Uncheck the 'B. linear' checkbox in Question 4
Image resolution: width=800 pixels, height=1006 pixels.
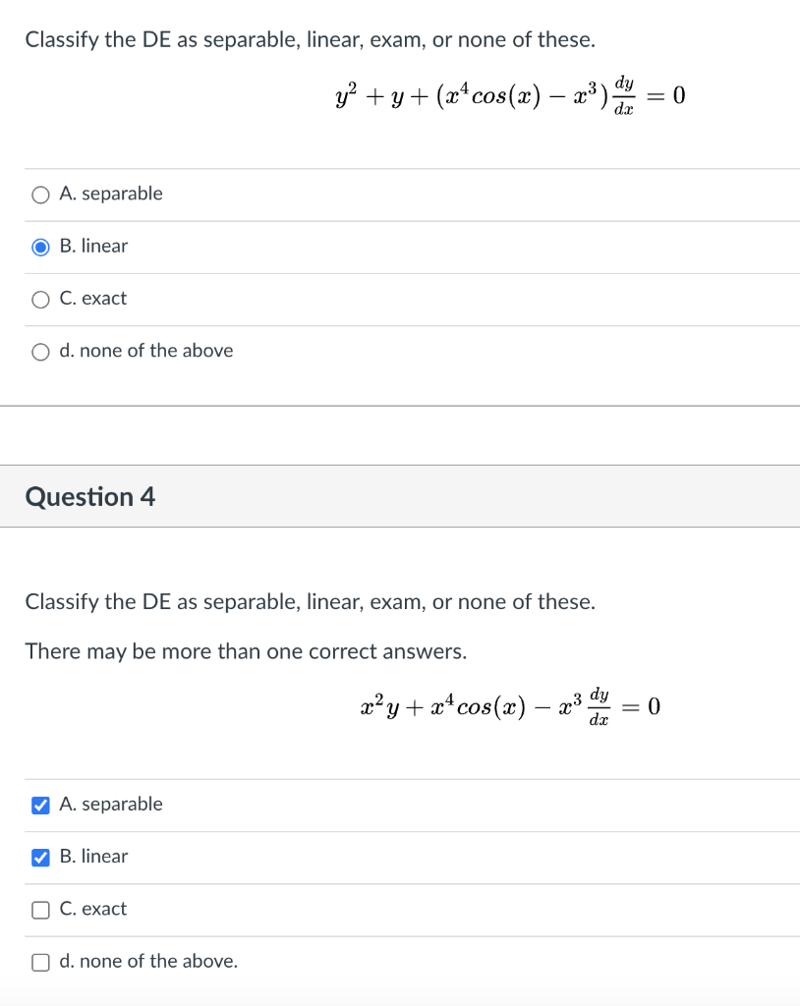click(x=40, y=857)
